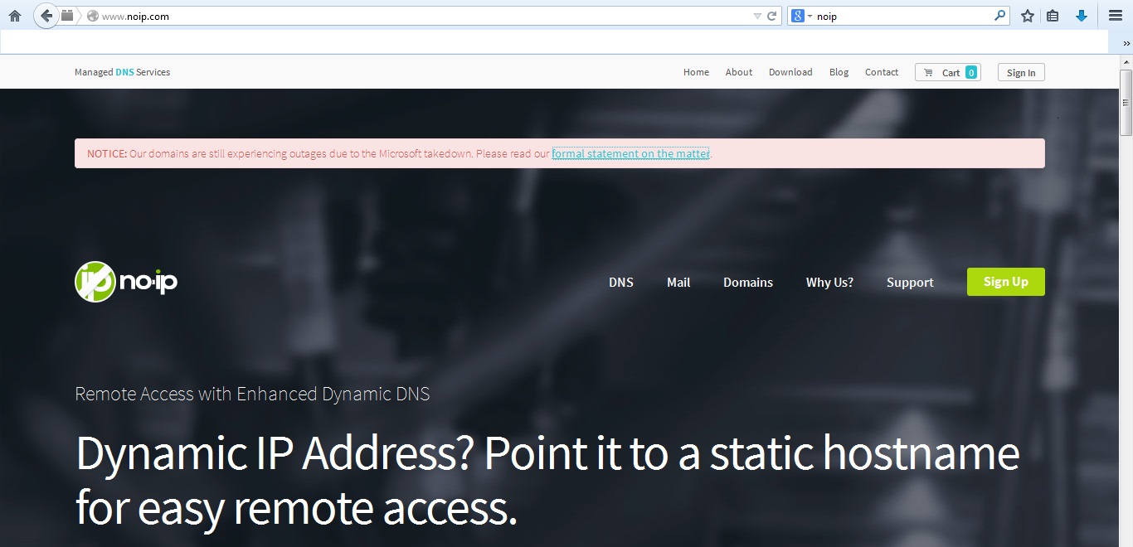
Task: Open the Domains menu item
Action: (748, 283)
